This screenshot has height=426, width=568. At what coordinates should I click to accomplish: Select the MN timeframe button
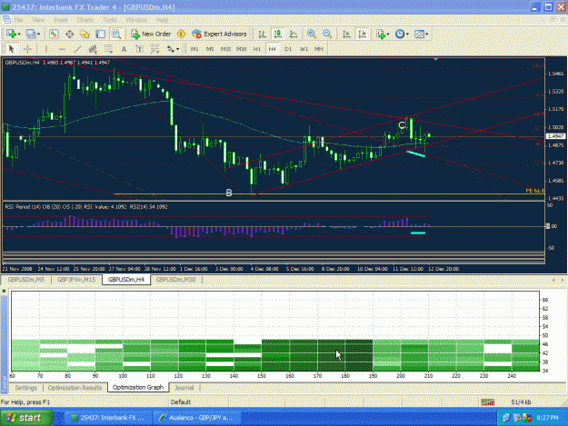coord(319,49)
